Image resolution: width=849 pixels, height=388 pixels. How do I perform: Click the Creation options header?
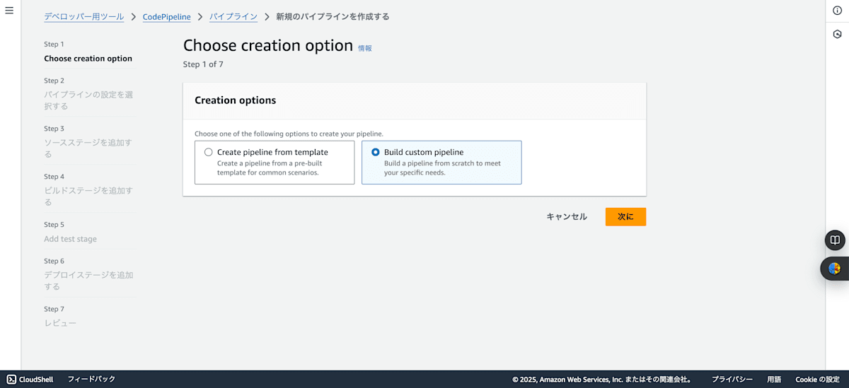[236, 100]
